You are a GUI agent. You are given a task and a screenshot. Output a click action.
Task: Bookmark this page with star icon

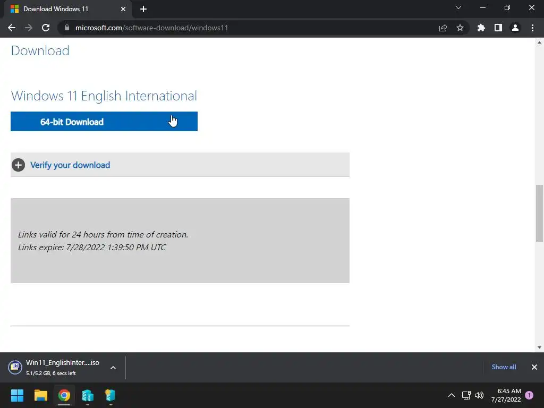[x=460, y=28]
